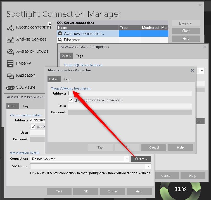Image resolution: width=211 pixels, height=200 pixels.
Task: Click the Recent connections share icon
Action: [x=10, y=28]
